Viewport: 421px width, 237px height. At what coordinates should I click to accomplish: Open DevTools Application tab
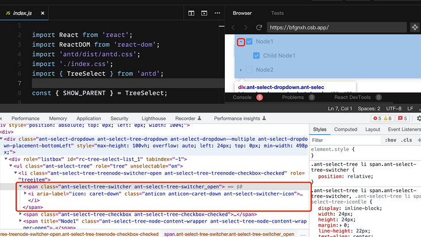point(89,118)
